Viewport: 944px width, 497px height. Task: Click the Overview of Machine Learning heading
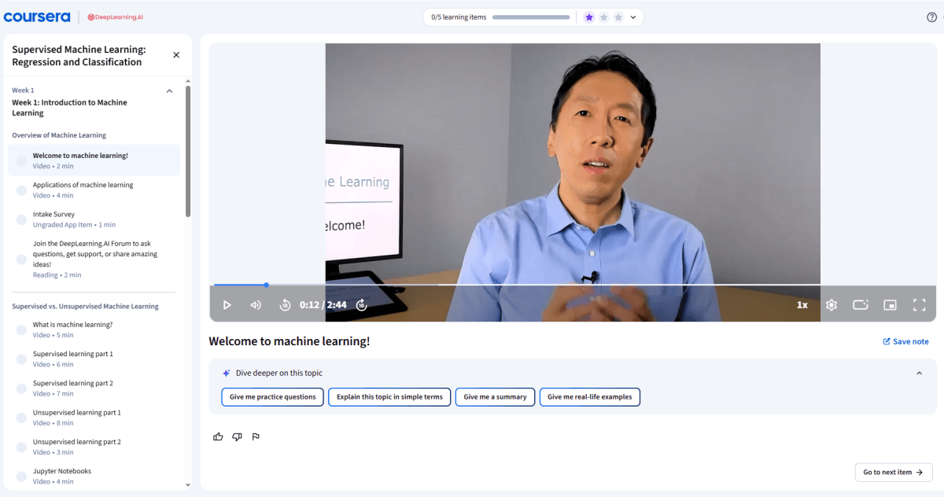coord(59,135)
